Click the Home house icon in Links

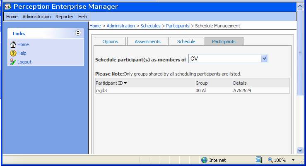pos(13,44)
